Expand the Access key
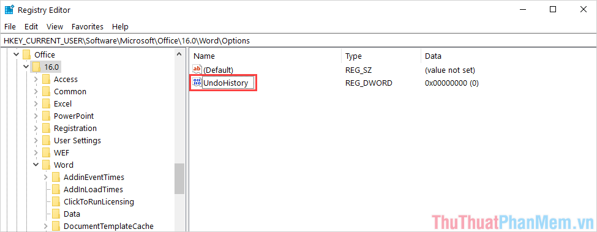 (x=36, y=80)
